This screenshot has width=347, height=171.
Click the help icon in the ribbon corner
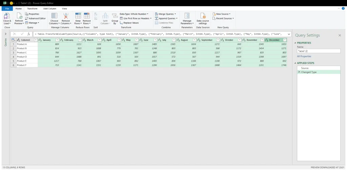(x=343, y=8)
